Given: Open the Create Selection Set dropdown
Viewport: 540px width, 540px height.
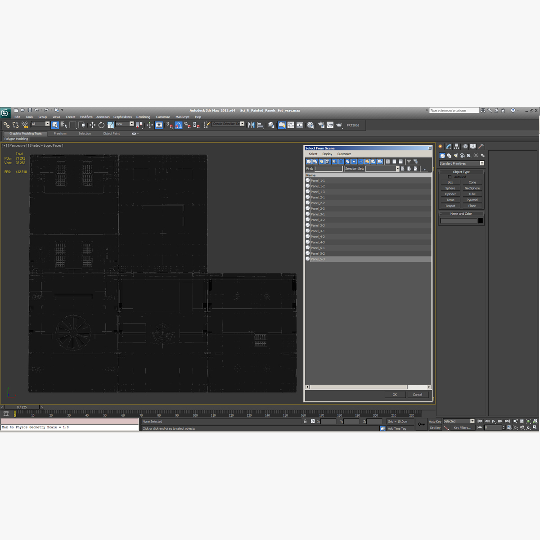Looking at the screenshot, I should pyautogui.click(x=229, y=124).
